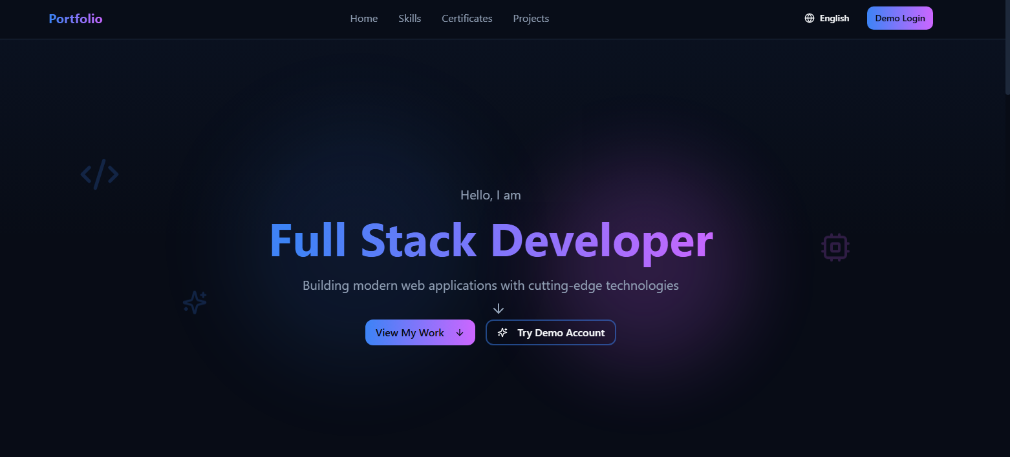
Task: Click the "Hello, I am" text
Action: (490, 195)
